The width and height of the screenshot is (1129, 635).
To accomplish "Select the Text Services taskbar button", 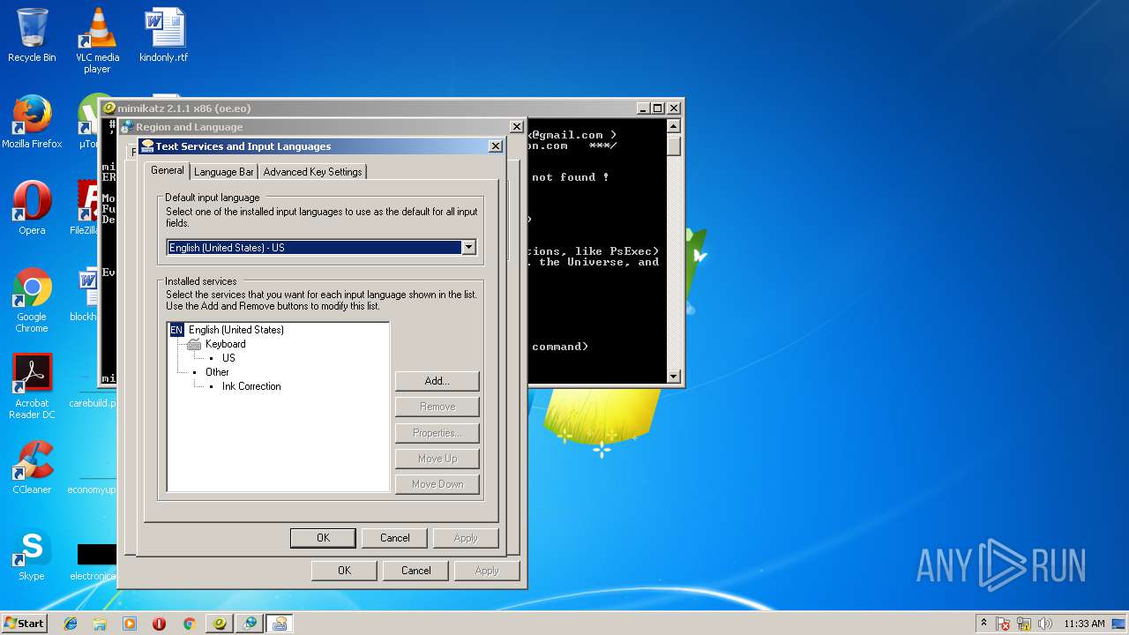I will tap(280, 624).
